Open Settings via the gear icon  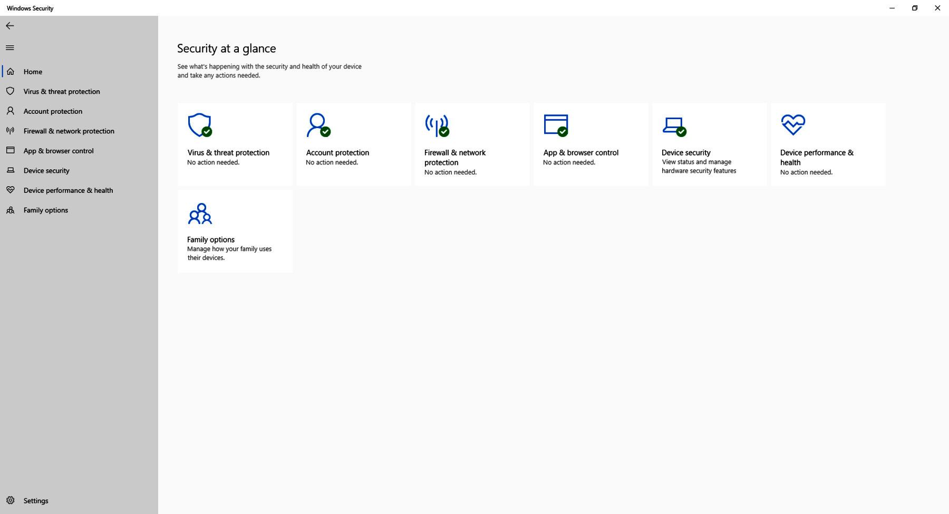pos(11,500)
